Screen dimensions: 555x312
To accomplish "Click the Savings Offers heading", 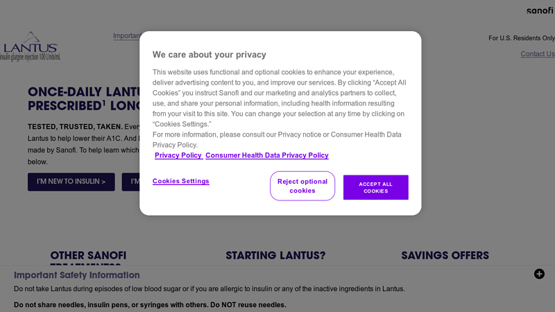I will coord(445,255).
